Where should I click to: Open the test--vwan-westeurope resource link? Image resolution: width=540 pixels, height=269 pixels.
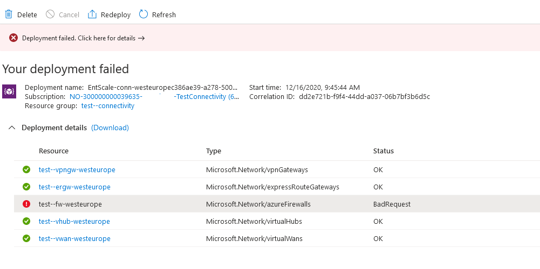point(74,239)
